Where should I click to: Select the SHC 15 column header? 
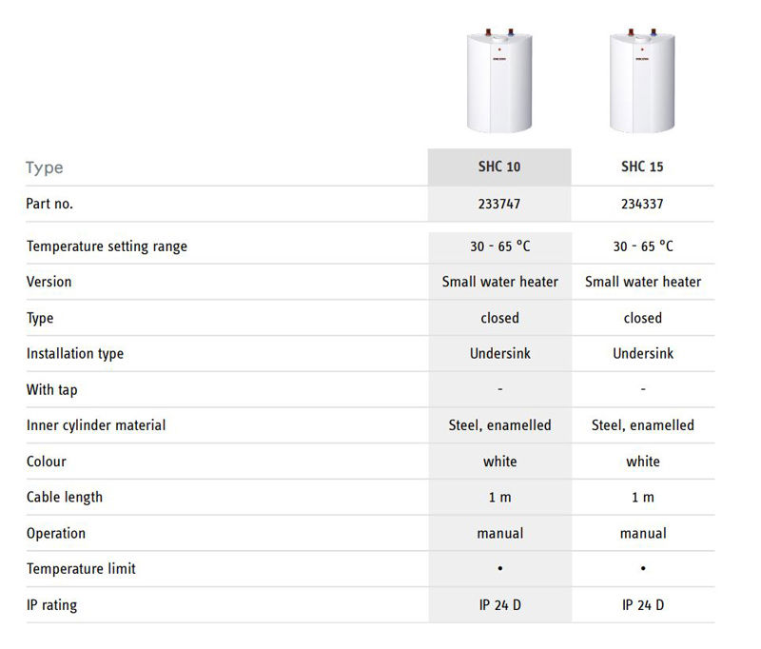(x=642, y=167)
